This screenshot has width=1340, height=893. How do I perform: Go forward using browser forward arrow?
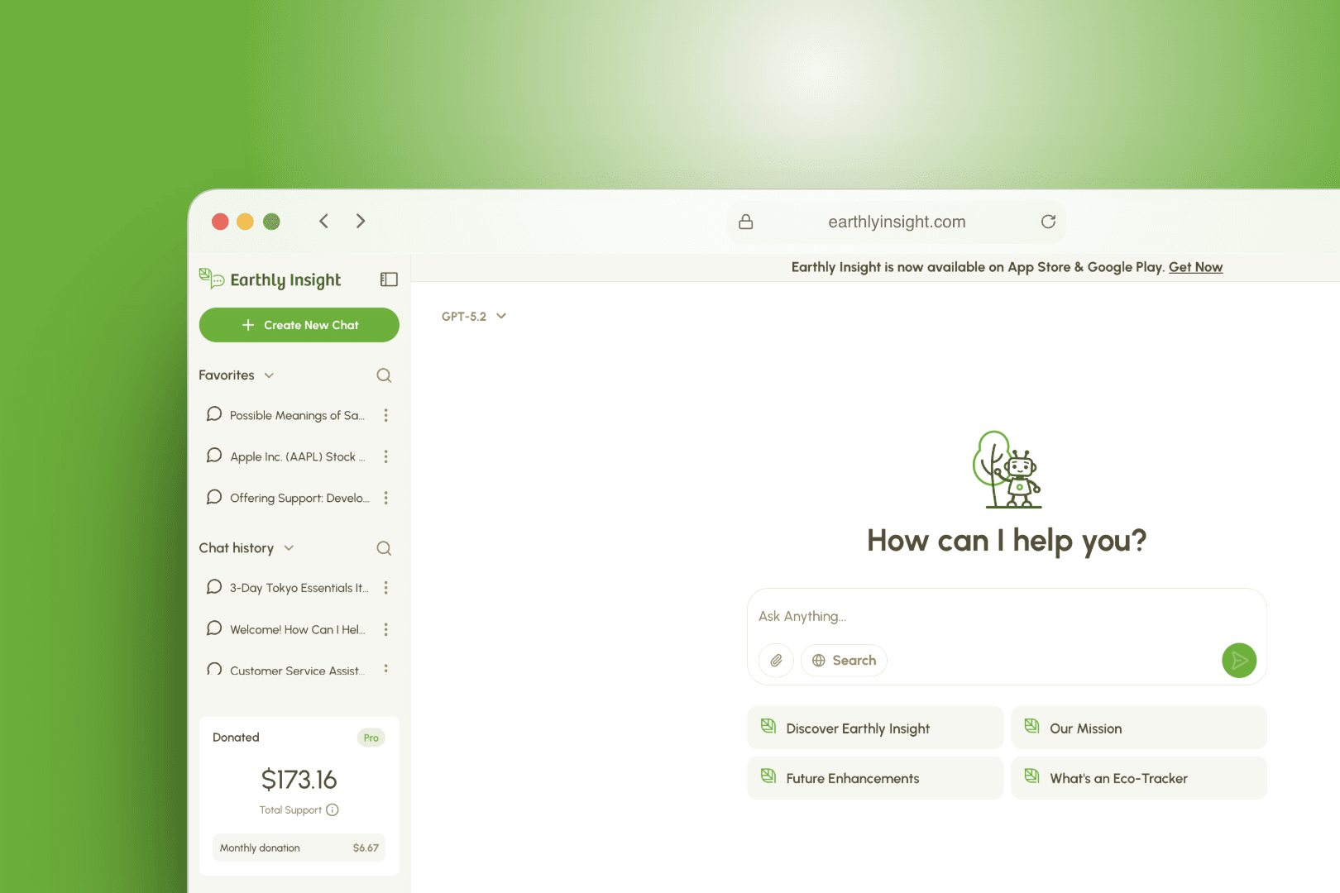point(361,221)
